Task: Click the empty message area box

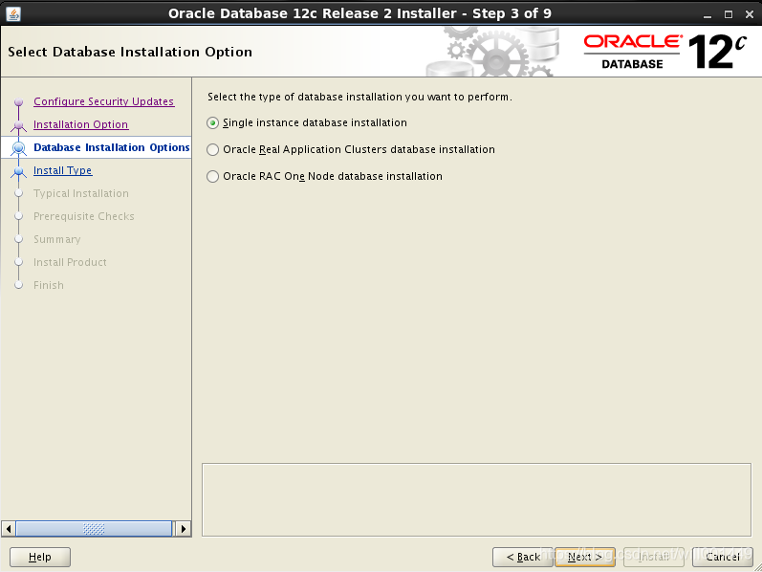Action: pyautogui.click(x=476, y=499)
